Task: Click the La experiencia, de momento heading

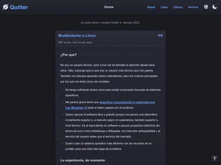Action: pos(83,160)
